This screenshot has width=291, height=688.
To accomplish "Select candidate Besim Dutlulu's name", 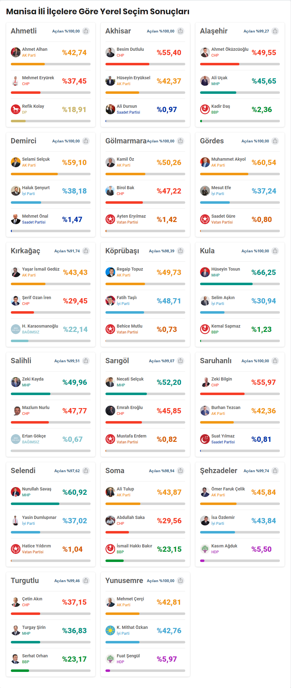I will coord(130,49).
